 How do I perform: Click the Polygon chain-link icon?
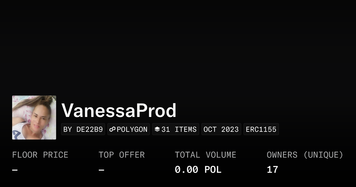click(112, 129)
